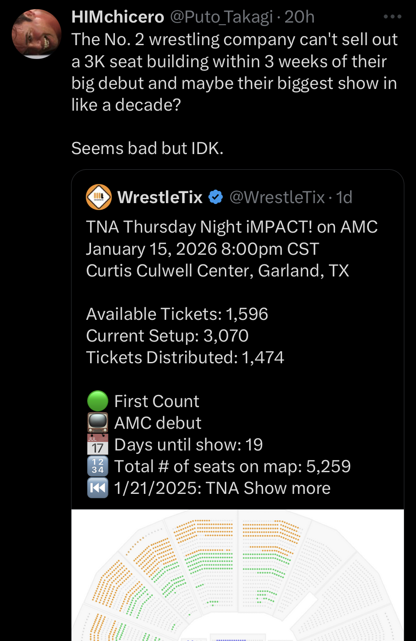Tap the 'Seems bad but IDK.' tweet text
416x641 pixels.
click(147, 148)
